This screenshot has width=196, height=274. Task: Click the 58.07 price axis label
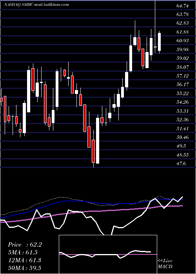tap(183, 67)
